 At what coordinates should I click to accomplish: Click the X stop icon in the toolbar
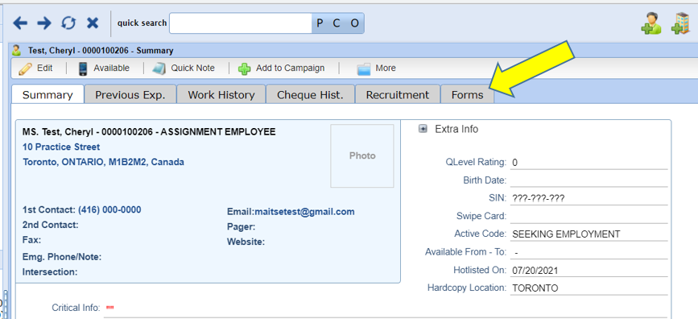click(92, 23)
